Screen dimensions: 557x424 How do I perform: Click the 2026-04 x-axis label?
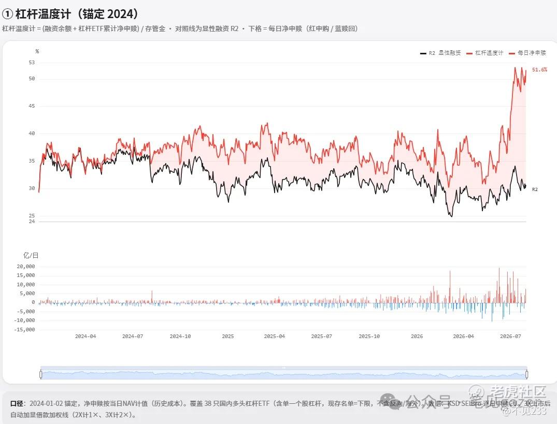[x=463, y=336]
